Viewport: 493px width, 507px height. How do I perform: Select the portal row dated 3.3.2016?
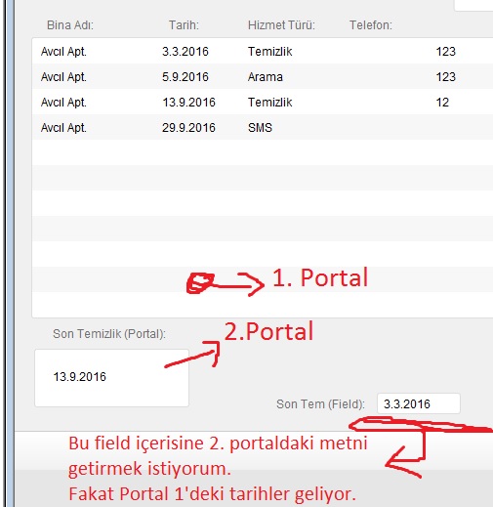point(263,51)
